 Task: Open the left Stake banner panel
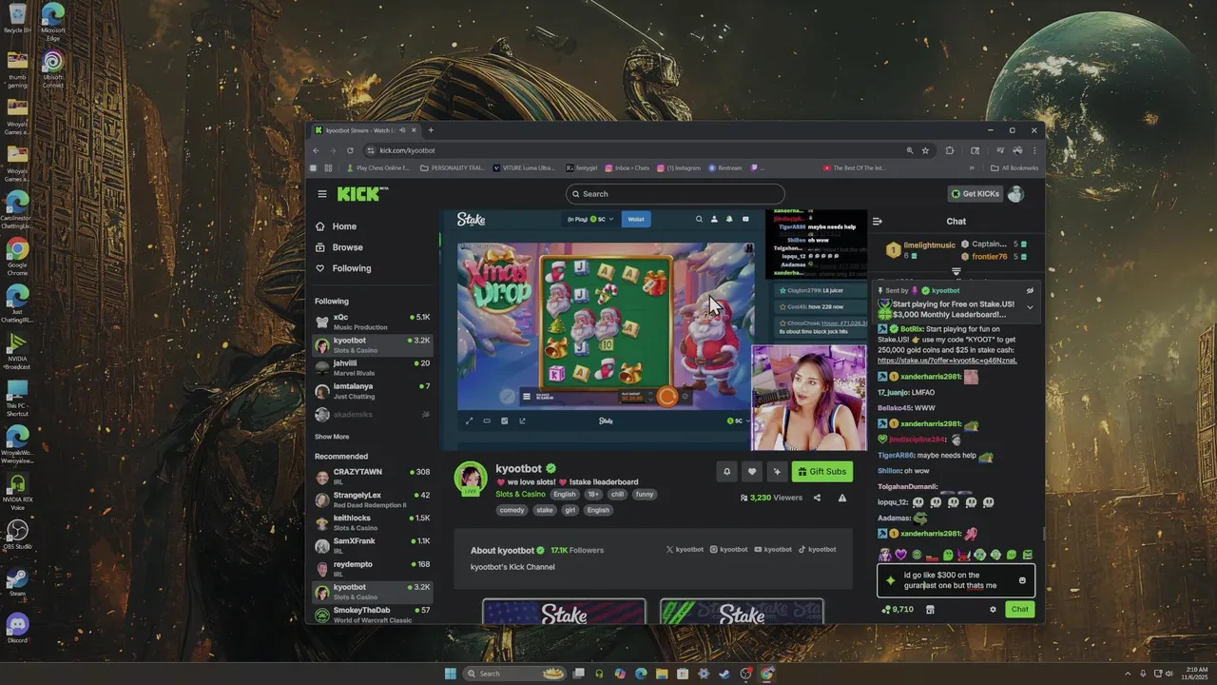click(564, 612)
